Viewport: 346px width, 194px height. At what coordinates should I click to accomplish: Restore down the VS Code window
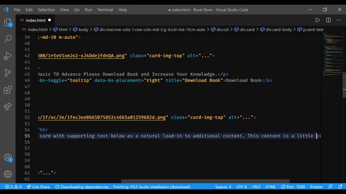point(325,10)
